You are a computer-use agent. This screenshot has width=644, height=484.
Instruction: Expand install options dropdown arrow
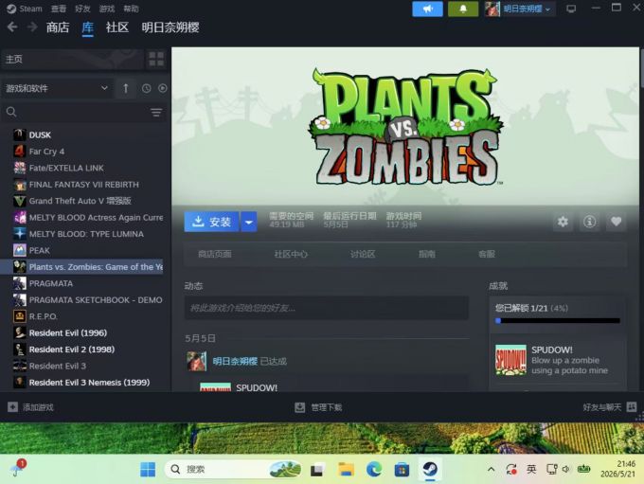tap(248, 222)
